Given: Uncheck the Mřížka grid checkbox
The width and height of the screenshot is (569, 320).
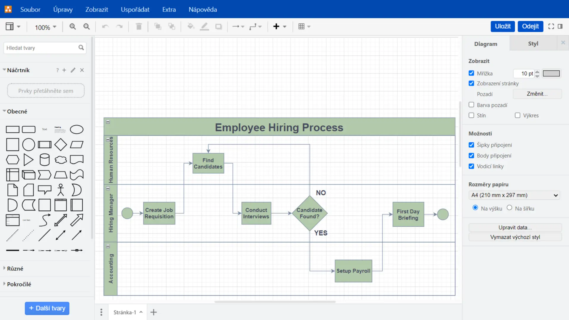Looking at the screenshot, I should tap(471, 73).
